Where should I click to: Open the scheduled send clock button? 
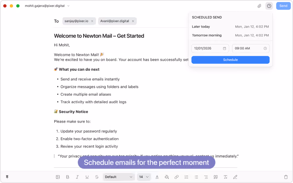269,6
